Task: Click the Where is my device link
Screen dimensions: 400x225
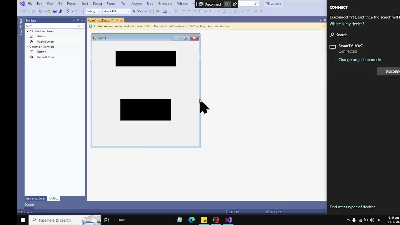Action: pyautogui.click(x=347, y=24)
